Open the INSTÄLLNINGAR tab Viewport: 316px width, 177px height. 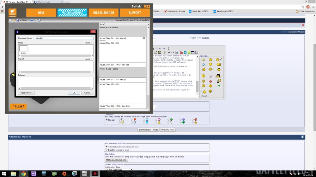point(104,13)
